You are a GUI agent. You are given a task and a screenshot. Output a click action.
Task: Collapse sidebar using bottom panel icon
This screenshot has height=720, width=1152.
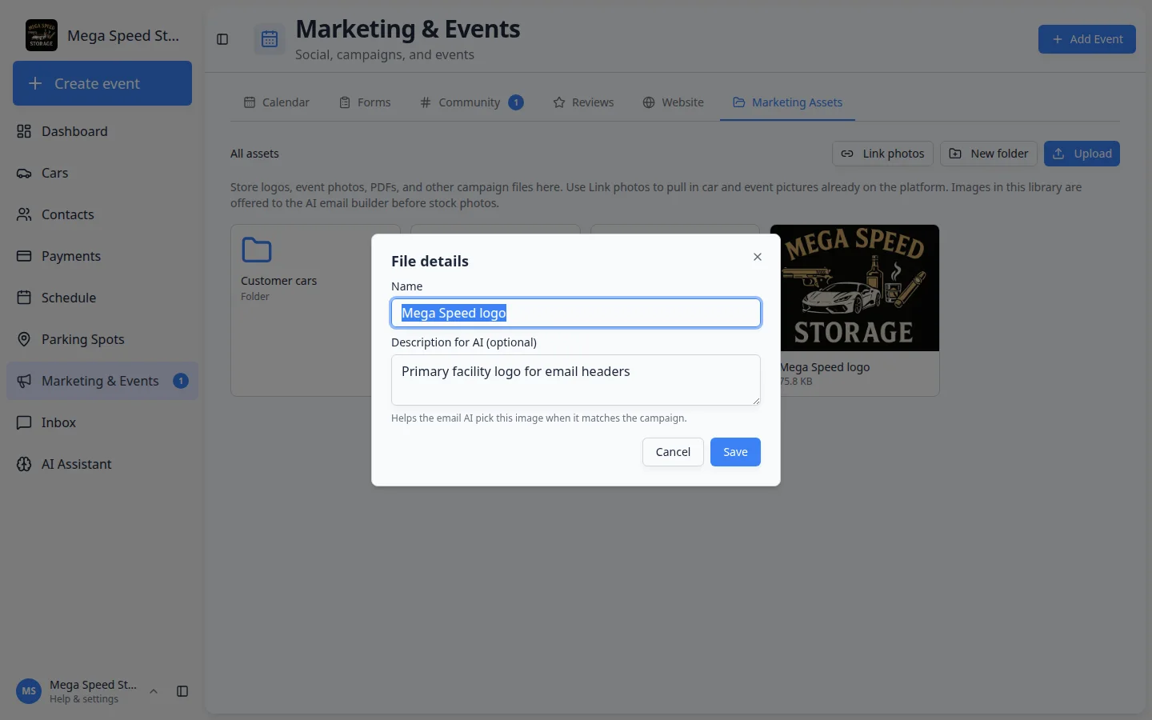tap(182, 691)
